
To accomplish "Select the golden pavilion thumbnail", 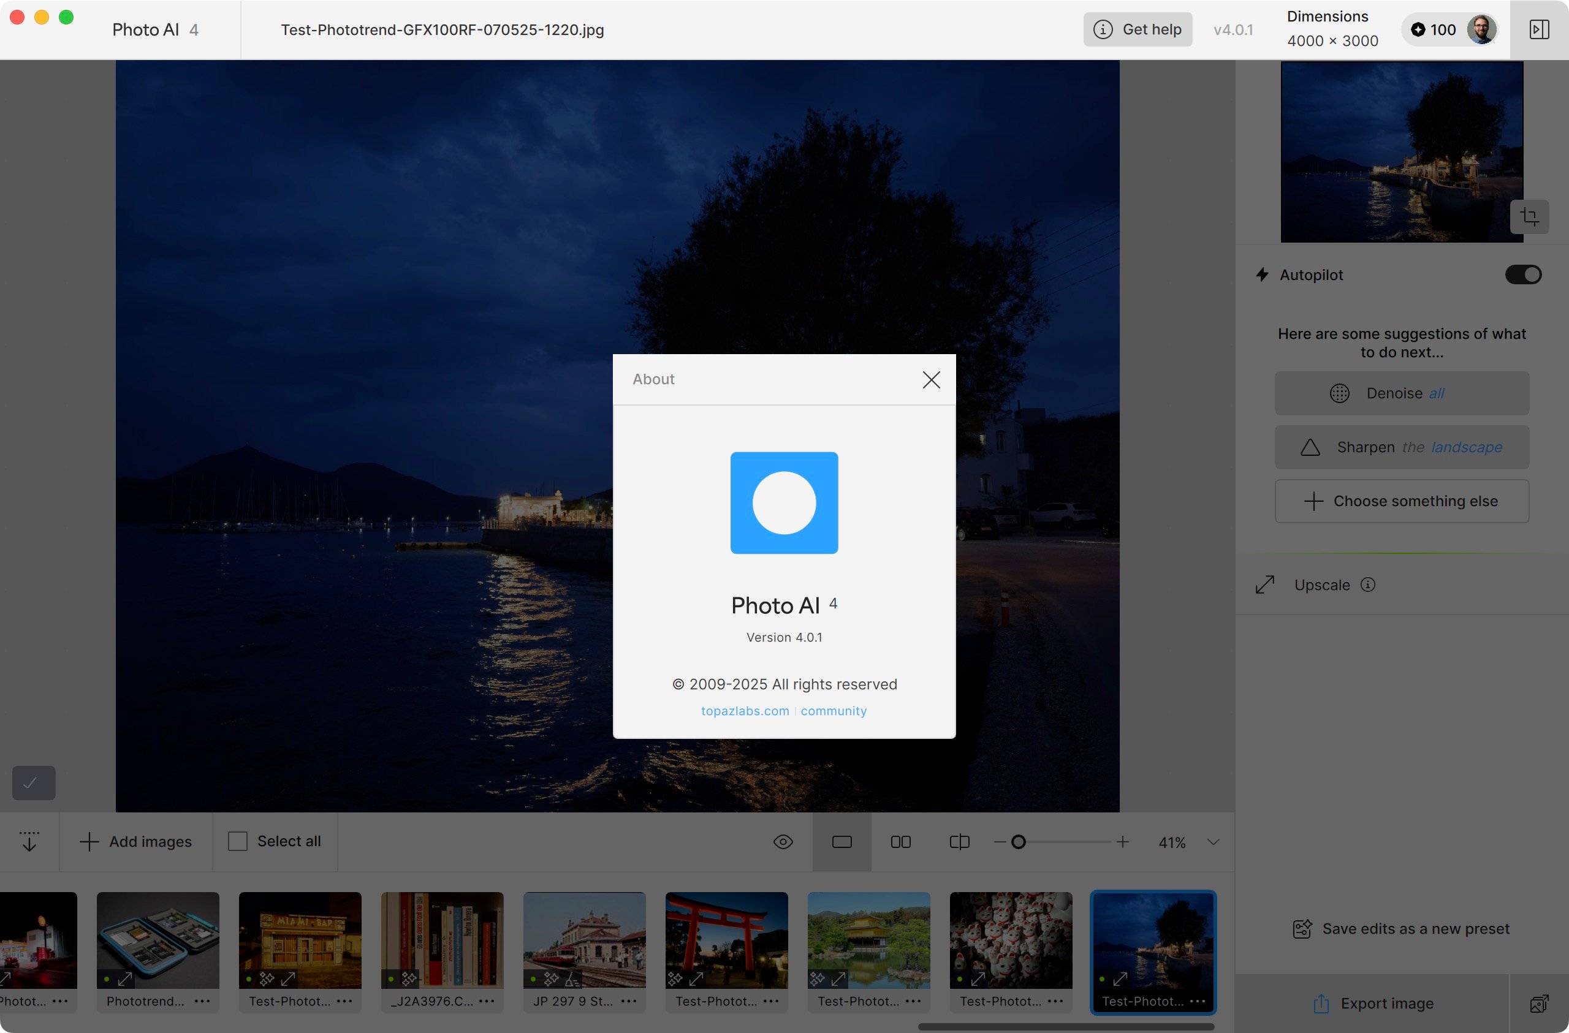I will [869, 940].
